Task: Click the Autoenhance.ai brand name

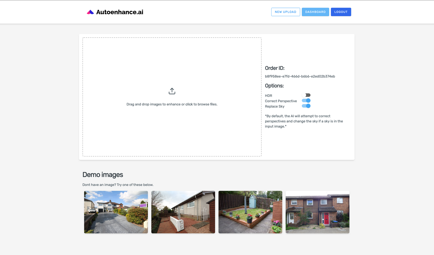Action: [120, 12]
